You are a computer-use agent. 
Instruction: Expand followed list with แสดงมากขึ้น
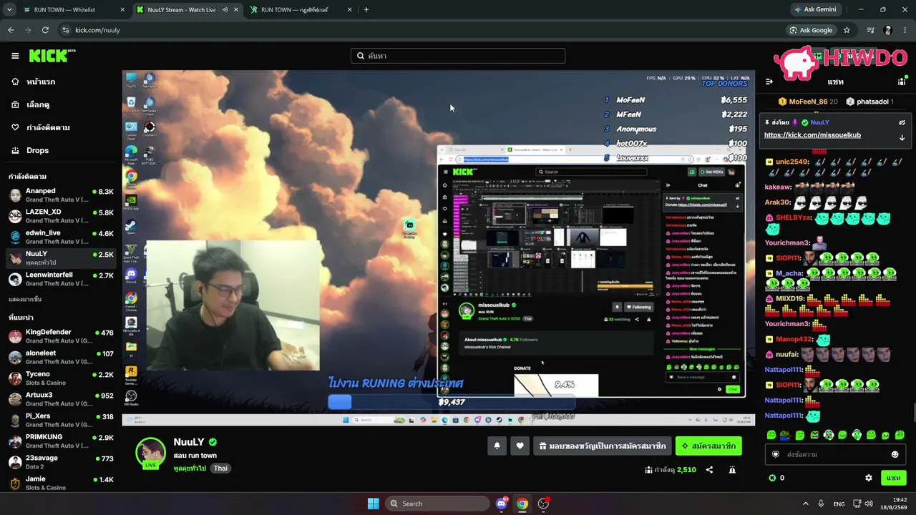coord(25,299)
